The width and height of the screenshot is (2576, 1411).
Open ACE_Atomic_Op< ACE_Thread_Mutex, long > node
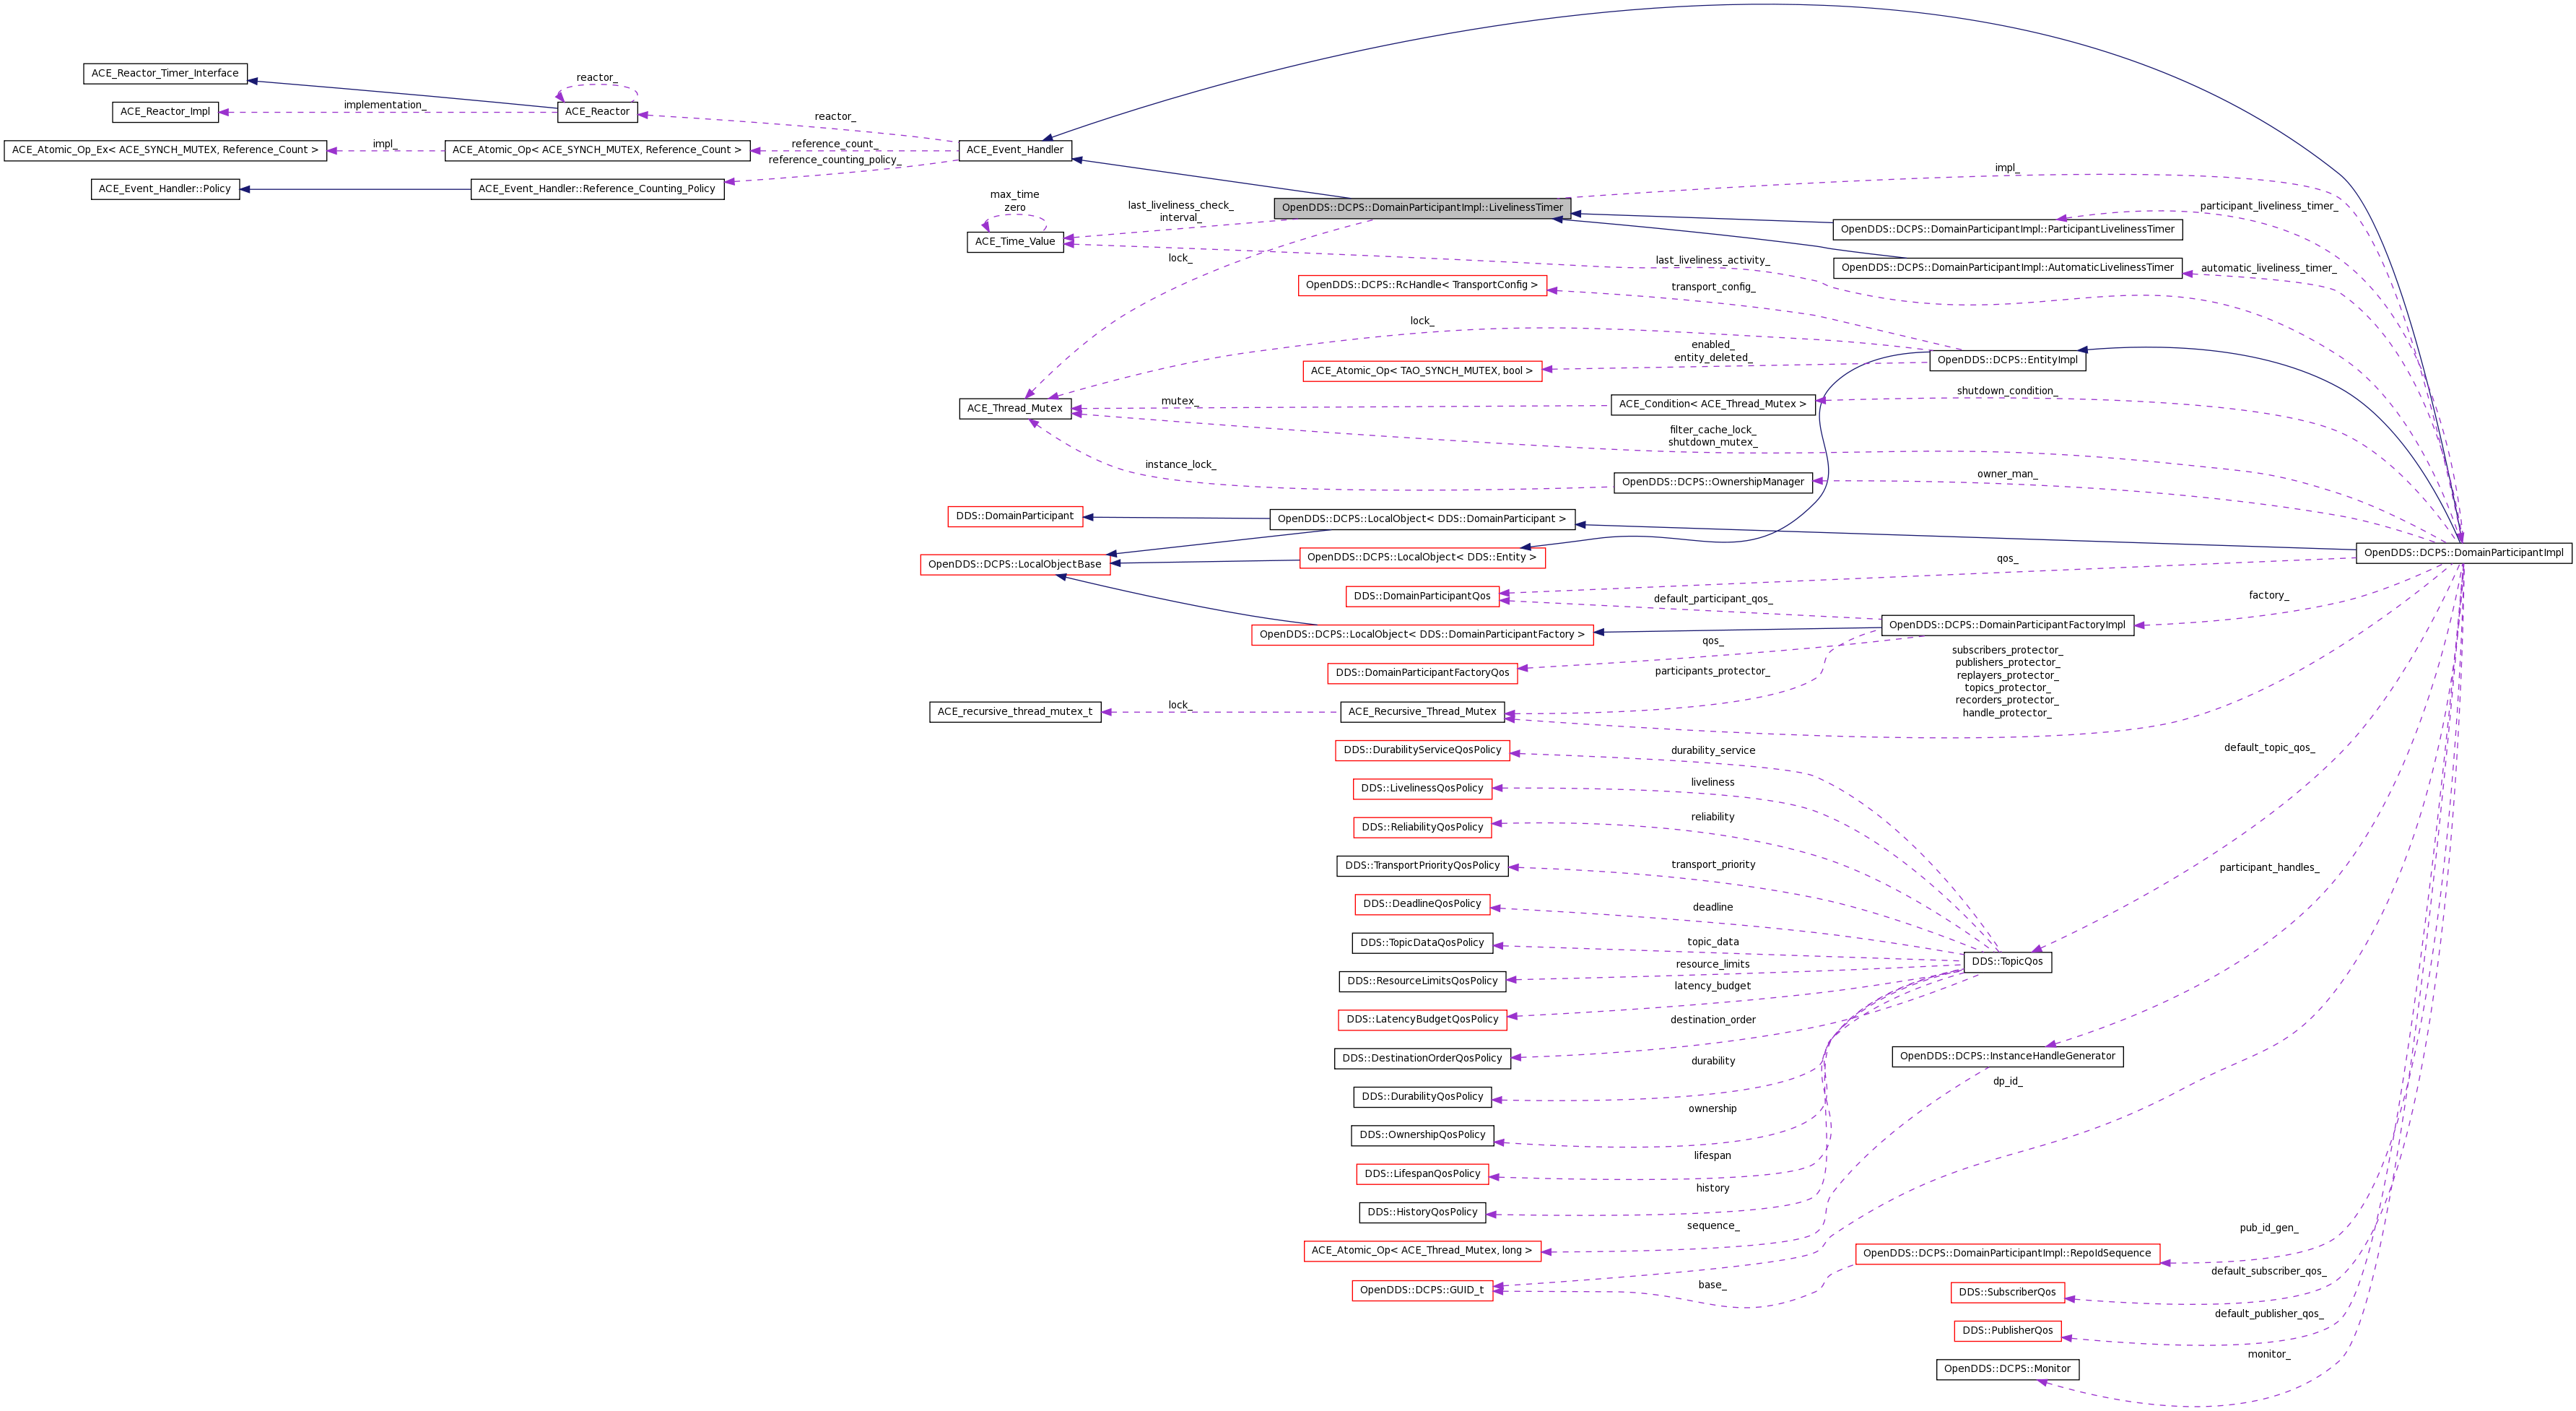pyautogui.click(x=1422, y=1251)
